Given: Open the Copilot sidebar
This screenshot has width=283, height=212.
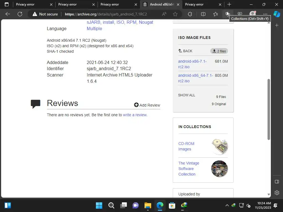Looking at the screenshot, I should point(277,14).
